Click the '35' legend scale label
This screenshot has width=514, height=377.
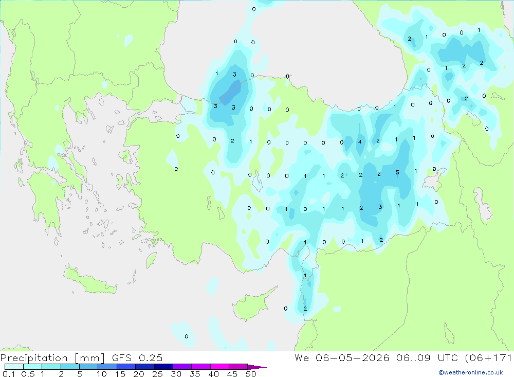[195, 374]
